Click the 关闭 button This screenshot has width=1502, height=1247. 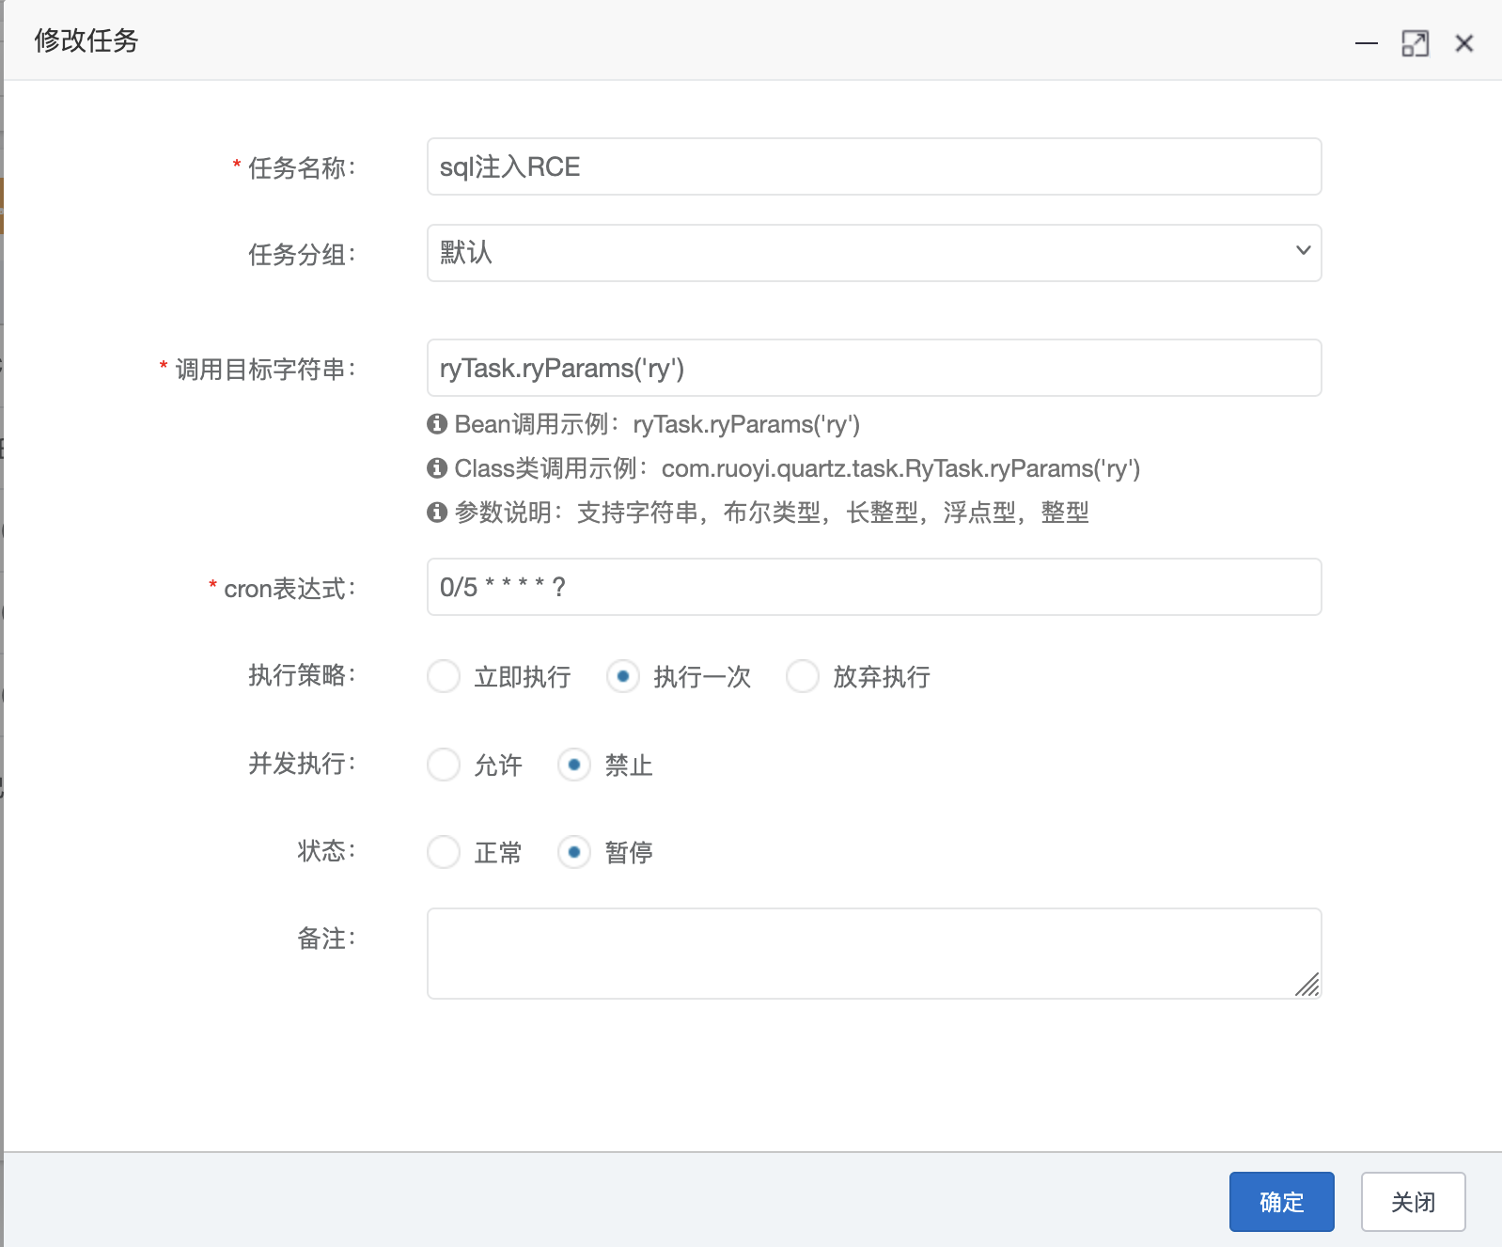1414,1202
